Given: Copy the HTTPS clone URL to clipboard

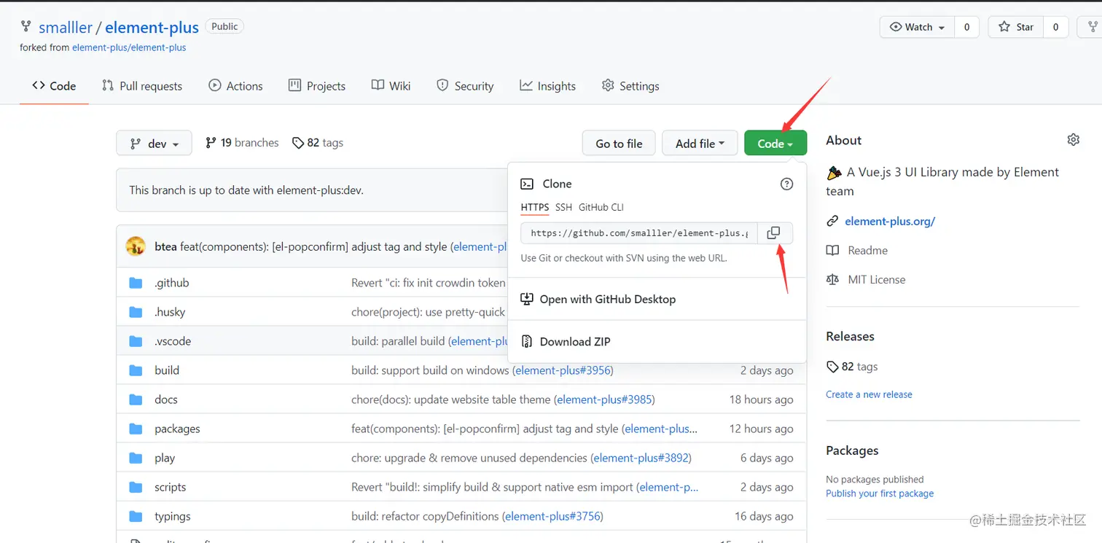Looking at the screenshot, I should [x=774, y=233].
